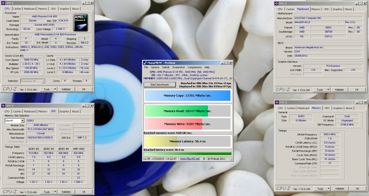This screenshot has width=369, height=196.
Task: Open the Submit menu in MaxxMEM²
Action: [x=166, y=67]
